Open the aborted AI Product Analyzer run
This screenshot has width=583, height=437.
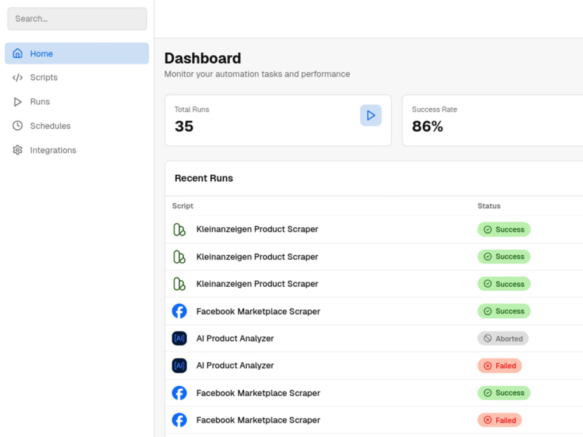coord(235,339)
